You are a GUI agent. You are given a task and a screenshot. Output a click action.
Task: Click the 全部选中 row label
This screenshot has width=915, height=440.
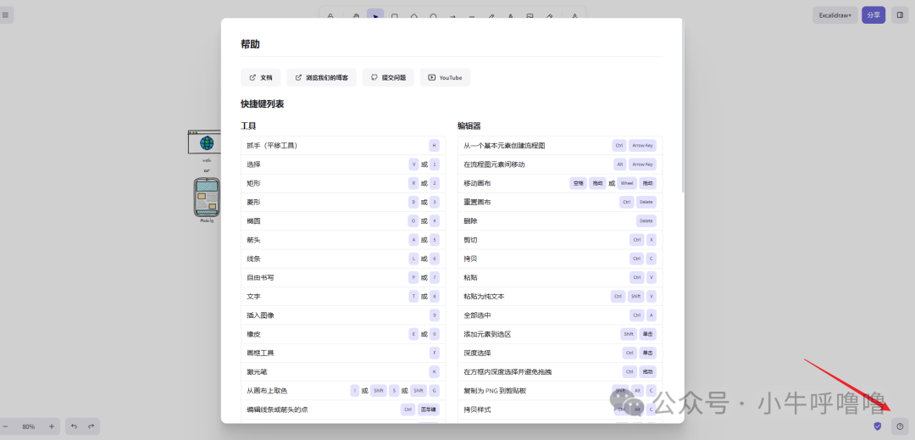click(477, 315)
